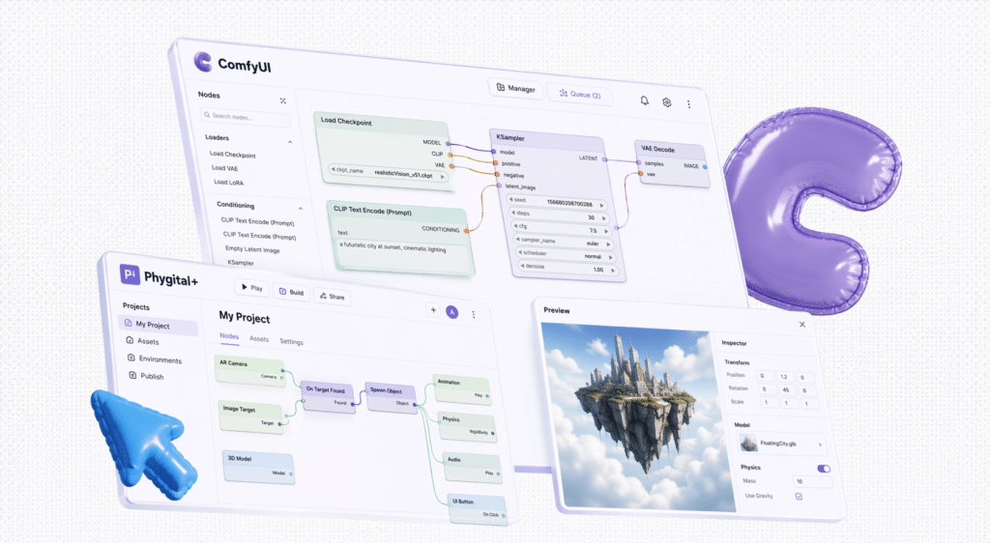990x543 pixels.
Task: Open the user avatar 'A' in Phygital+
Action: pyautogui.click(x=452, y=311)
